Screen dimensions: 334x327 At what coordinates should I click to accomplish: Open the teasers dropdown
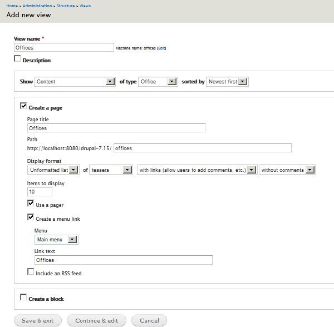tap(111, 170)
